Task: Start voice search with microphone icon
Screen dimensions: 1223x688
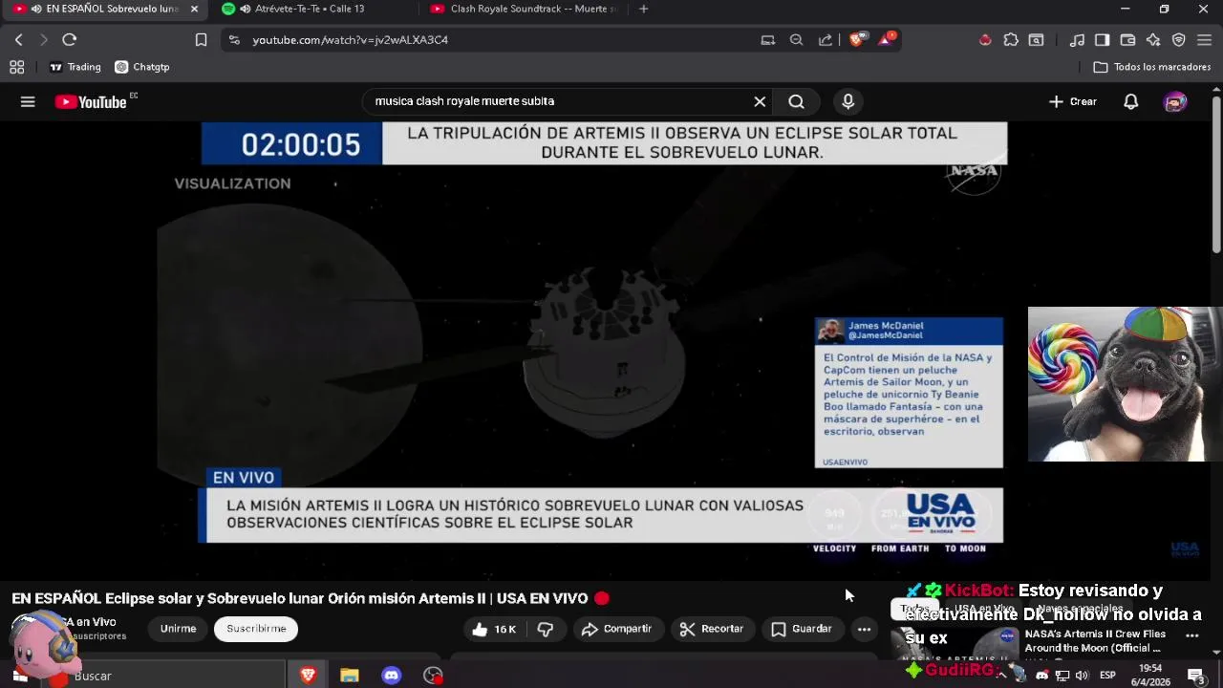Action: [848, 101]
